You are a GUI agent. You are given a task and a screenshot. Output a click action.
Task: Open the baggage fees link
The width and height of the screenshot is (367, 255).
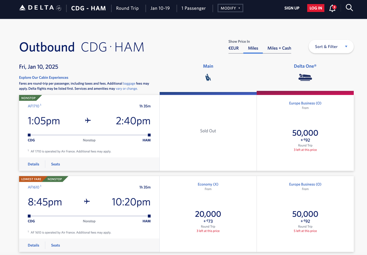pos(129,83)
